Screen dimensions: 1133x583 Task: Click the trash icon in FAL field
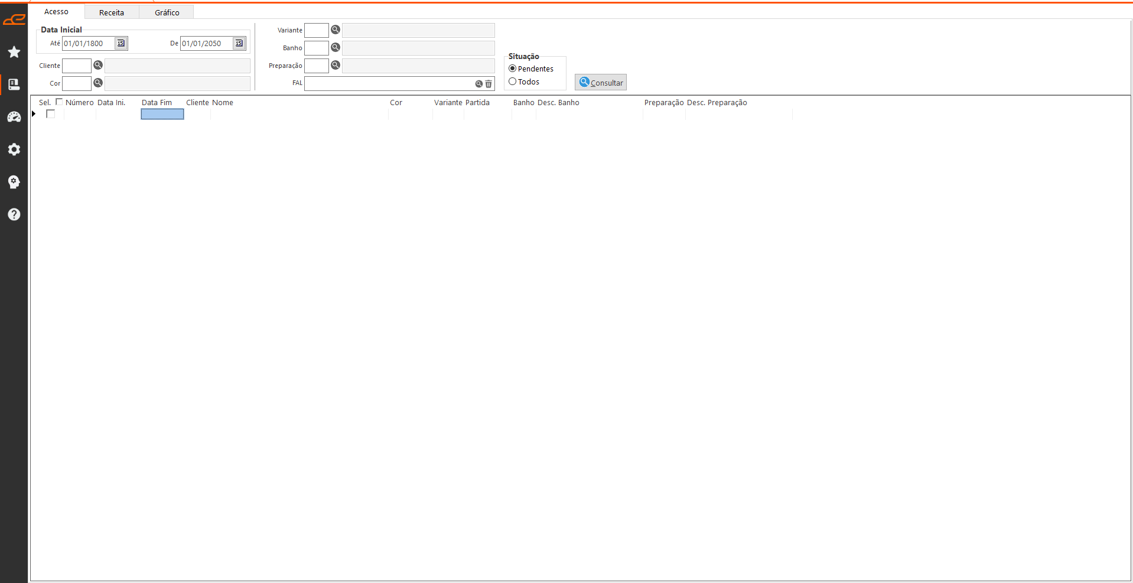489,84
